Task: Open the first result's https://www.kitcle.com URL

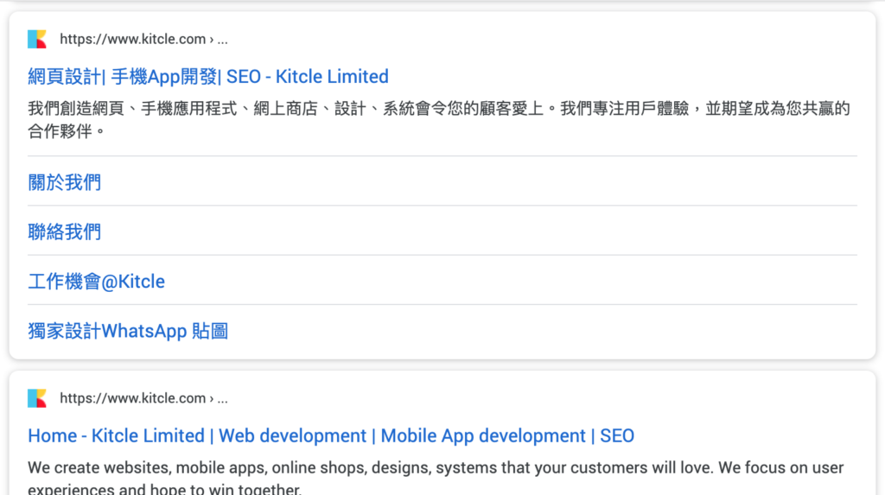Action: (x=143, y=39)
